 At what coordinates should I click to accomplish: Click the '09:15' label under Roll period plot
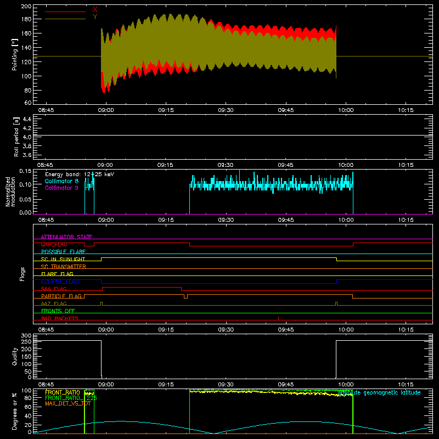pos(165,165)
